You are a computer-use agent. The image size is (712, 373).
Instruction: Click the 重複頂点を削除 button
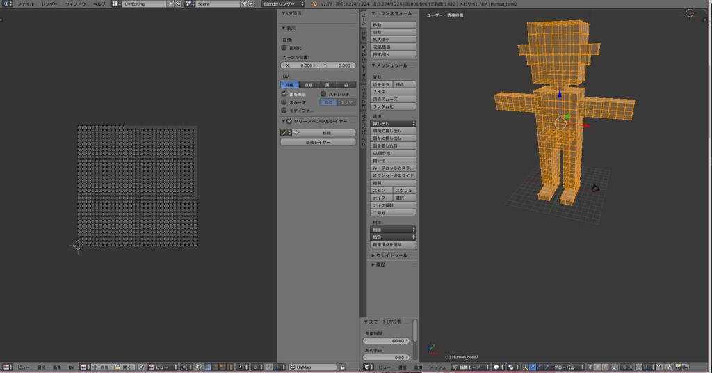pos(394,244)
